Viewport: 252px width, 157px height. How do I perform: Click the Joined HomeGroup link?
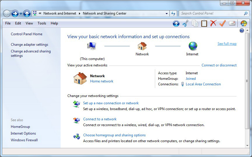pos(191,79)
